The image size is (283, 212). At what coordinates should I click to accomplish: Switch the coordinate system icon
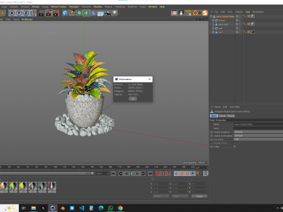pyautogui.click(x=33, y=13)
